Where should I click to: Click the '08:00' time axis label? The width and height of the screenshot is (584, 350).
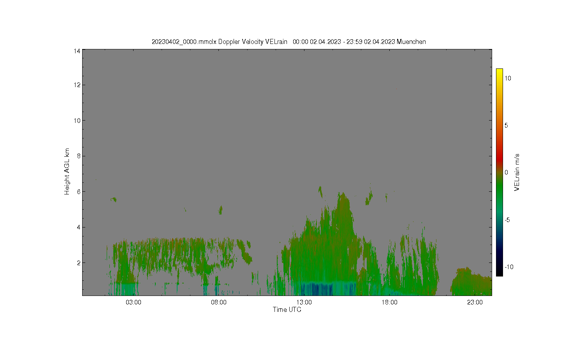click(x=219, y=303)
